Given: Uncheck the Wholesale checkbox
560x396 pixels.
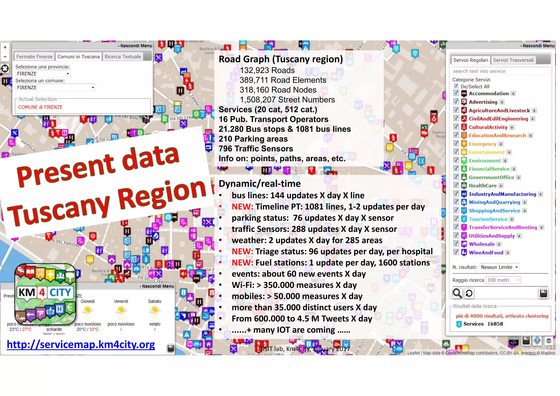Looking at the screenshot, I should 456,243.
